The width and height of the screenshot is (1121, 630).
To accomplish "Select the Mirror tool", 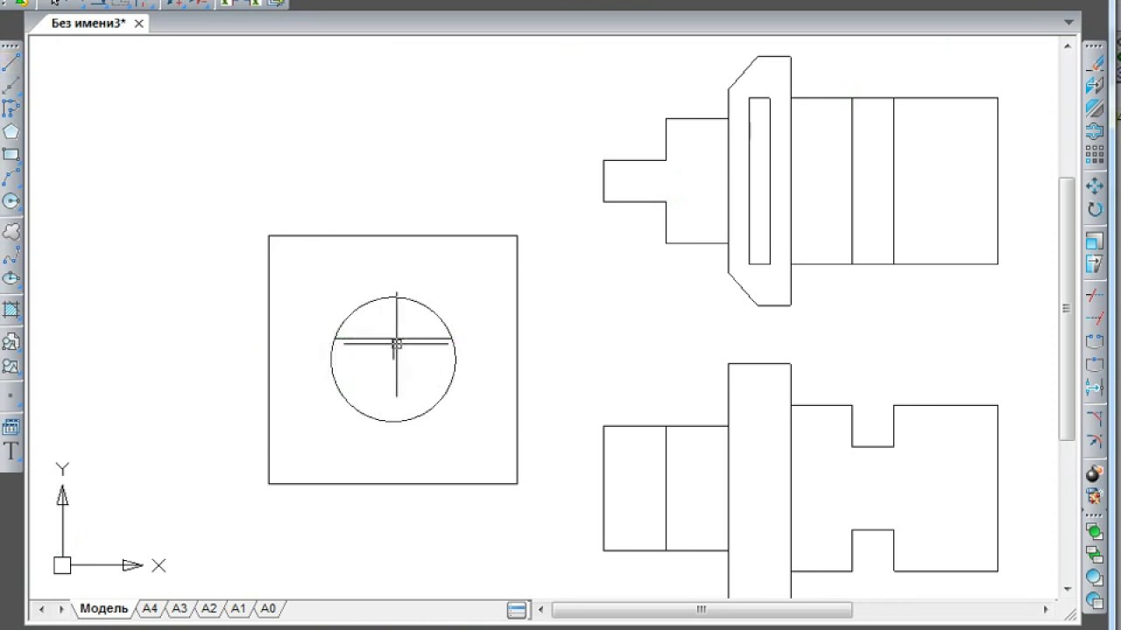I will 1095,108.
